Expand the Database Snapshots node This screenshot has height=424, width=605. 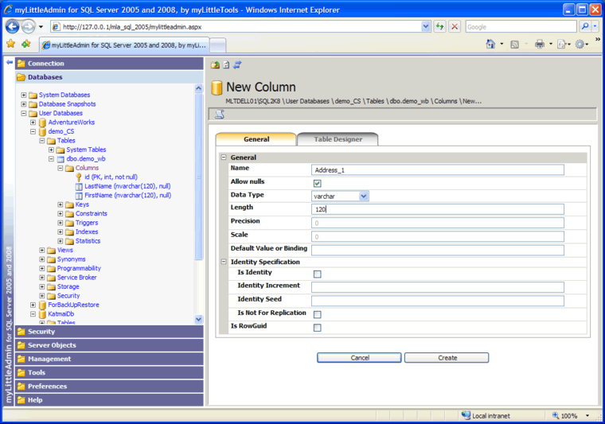click(24, 104)
